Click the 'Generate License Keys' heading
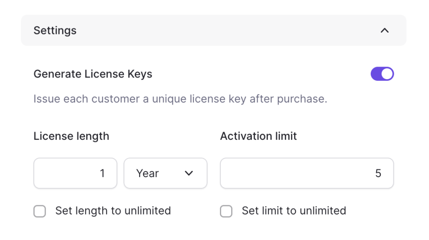The image size is (429, 240). [x=93, y=74]
